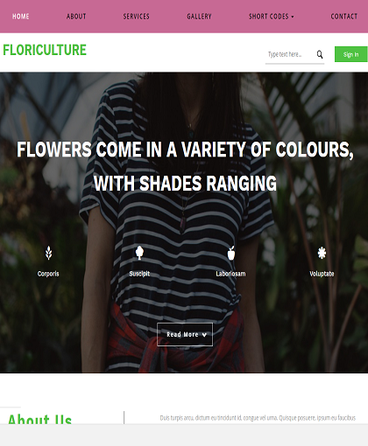The width and height of the screenshot is (368, 446).
Task: Open the Home menu item
Action: point(21,17)
